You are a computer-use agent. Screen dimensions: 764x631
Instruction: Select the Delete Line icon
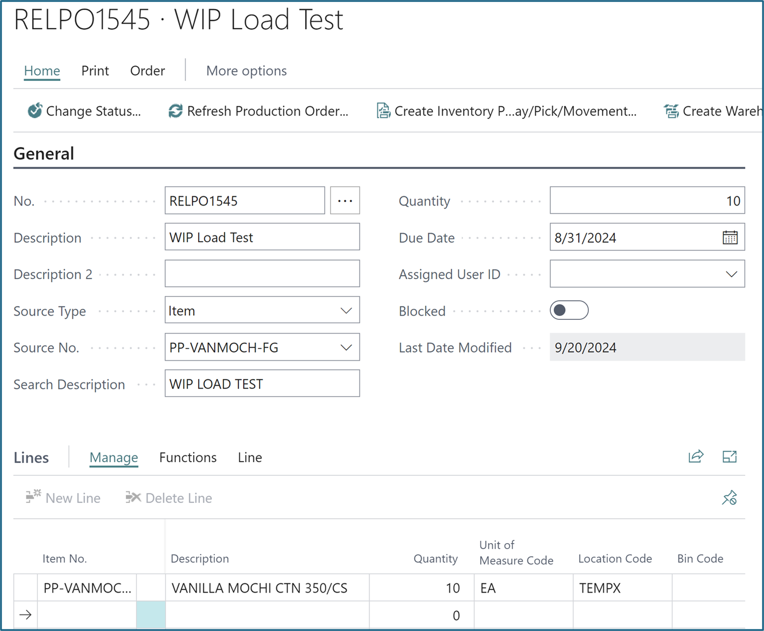point(132,497)
